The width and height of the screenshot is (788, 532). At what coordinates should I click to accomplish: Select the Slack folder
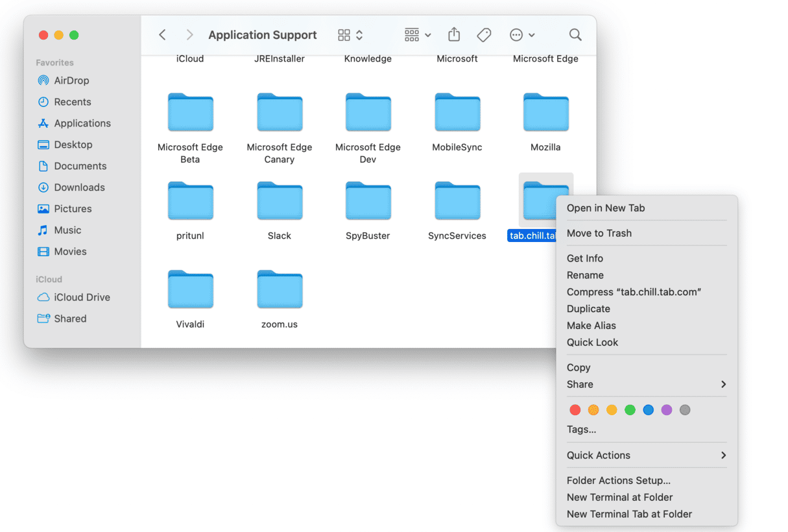(280, 201)
